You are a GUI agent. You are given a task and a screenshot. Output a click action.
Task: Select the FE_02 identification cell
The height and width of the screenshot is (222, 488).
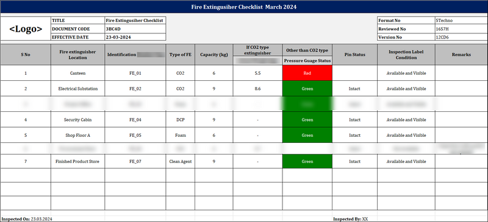point(135,89)
